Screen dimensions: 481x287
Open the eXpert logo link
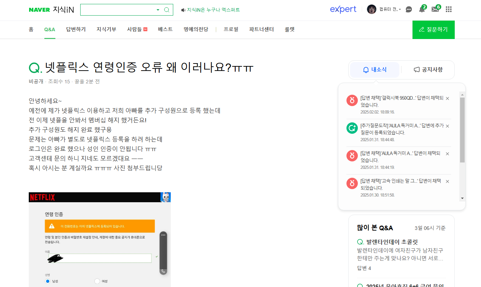pyautogui.click(x=343, y=10)
